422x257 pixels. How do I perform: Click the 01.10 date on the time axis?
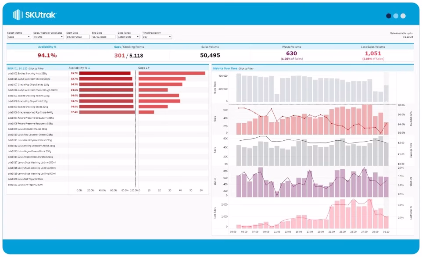(x=386, y=232)
